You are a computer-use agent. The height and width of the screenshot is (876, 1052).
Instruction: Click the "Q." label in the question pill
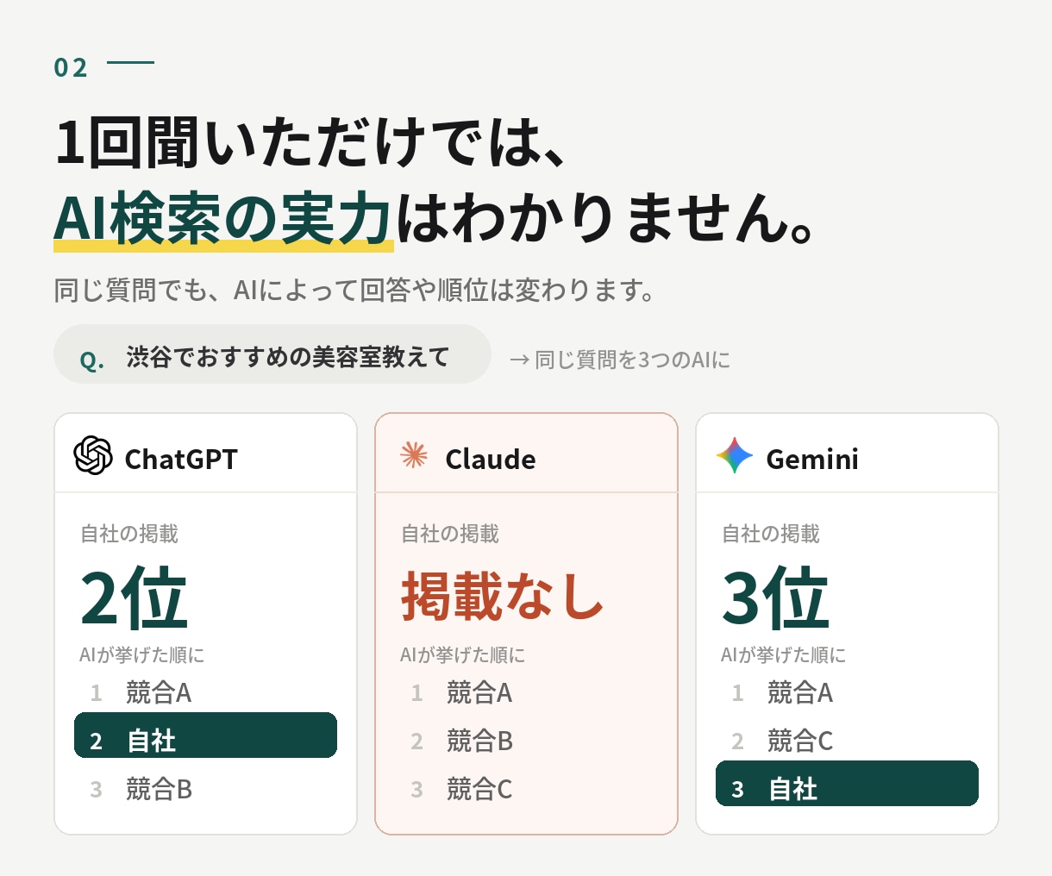coord(92,360)
